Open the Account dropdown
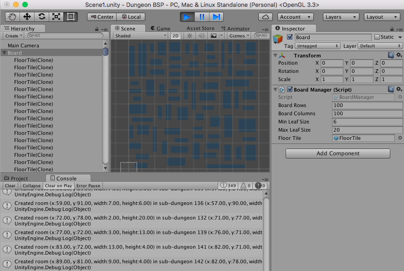Screen dimensions: 404x271 (295, 17)
